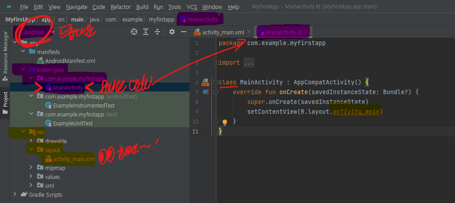Open the Code menu

tap(99, 7)
